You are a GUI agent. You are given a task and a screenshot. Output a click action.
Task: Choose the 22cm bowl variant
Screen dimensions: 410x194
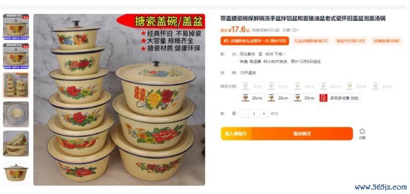click(356, 86)
